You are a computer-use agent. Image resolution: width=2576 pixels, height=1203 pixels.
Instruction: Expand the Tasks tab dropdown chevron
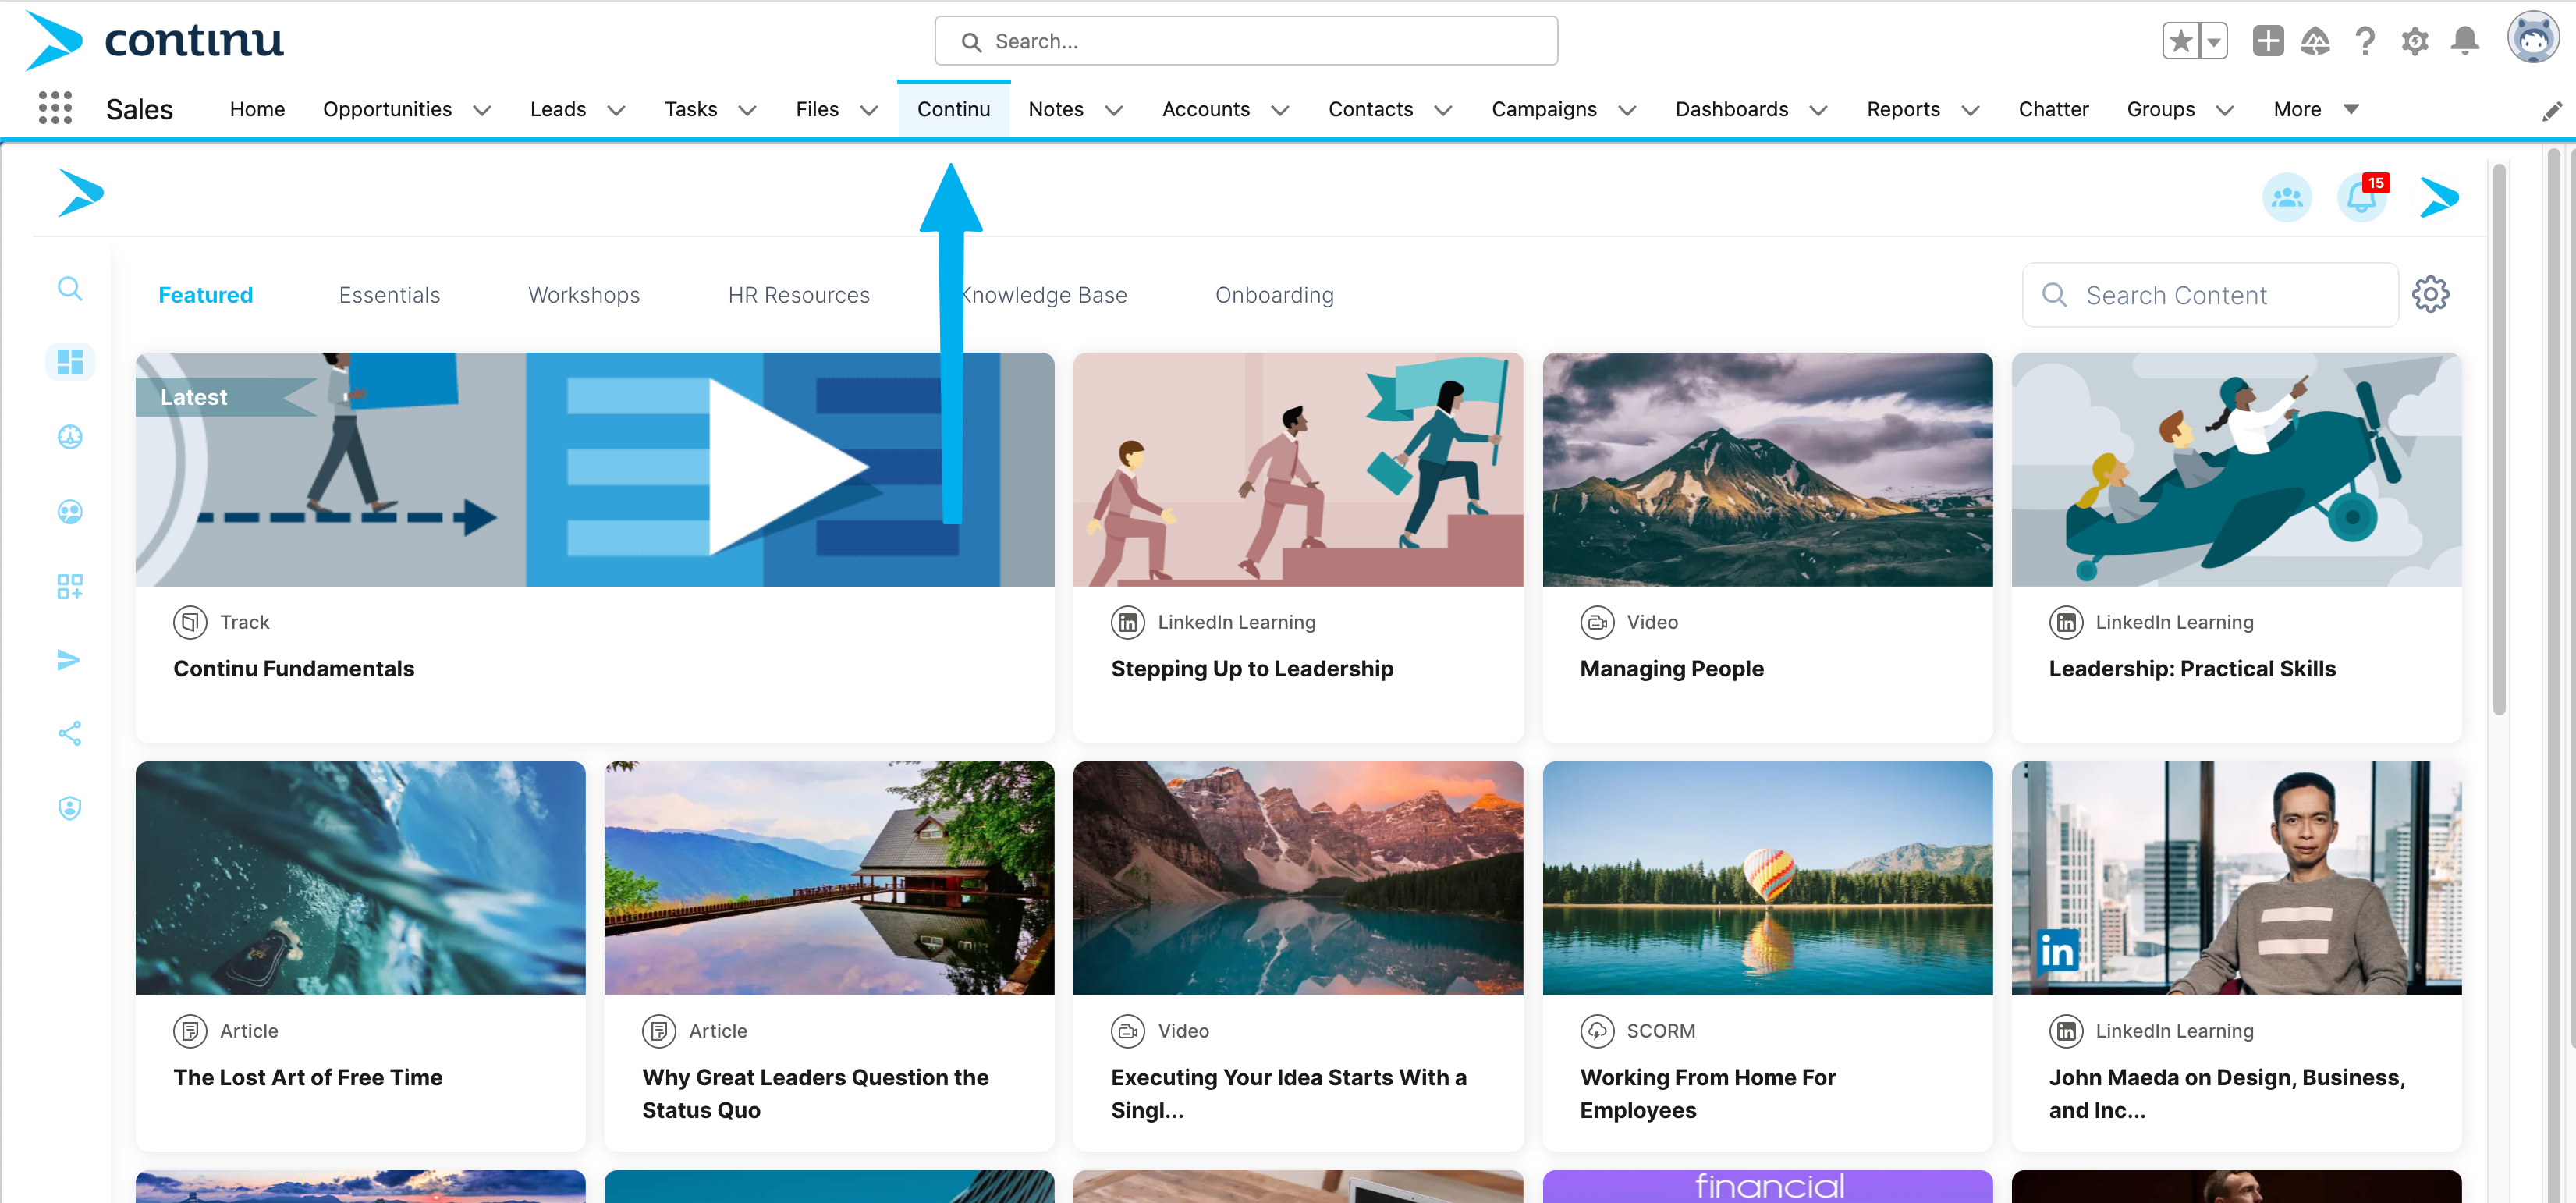coord(747,110)
